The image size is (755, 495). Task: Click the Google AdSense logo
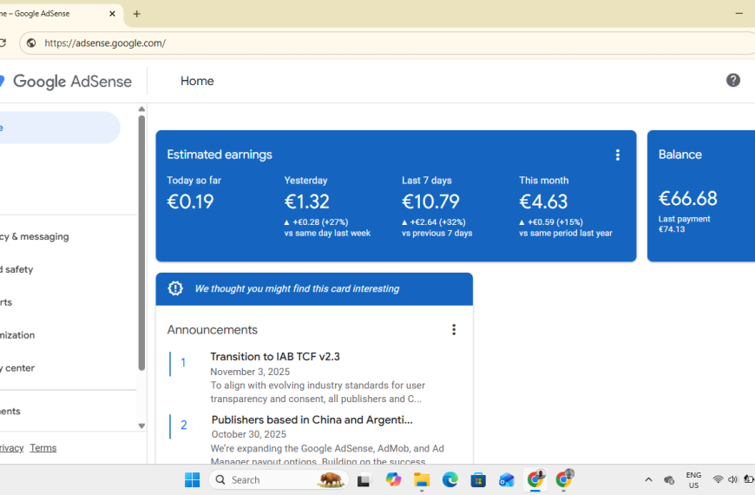point(67,81)
